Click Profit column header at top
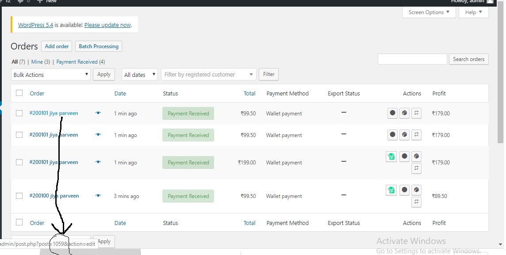This screenshot has width=506, height=255. click(x=439, y=94)
